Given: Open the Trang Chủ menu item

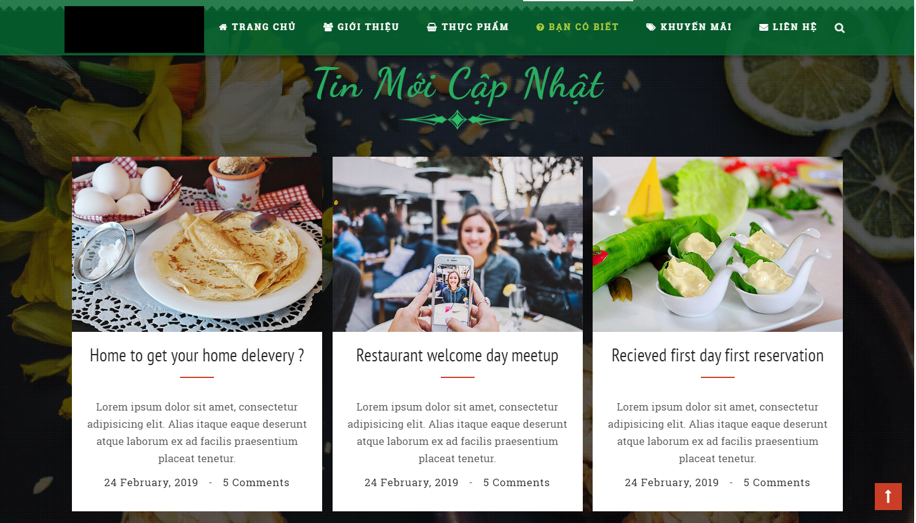Looking at the screenshot, I should (257, 27).
